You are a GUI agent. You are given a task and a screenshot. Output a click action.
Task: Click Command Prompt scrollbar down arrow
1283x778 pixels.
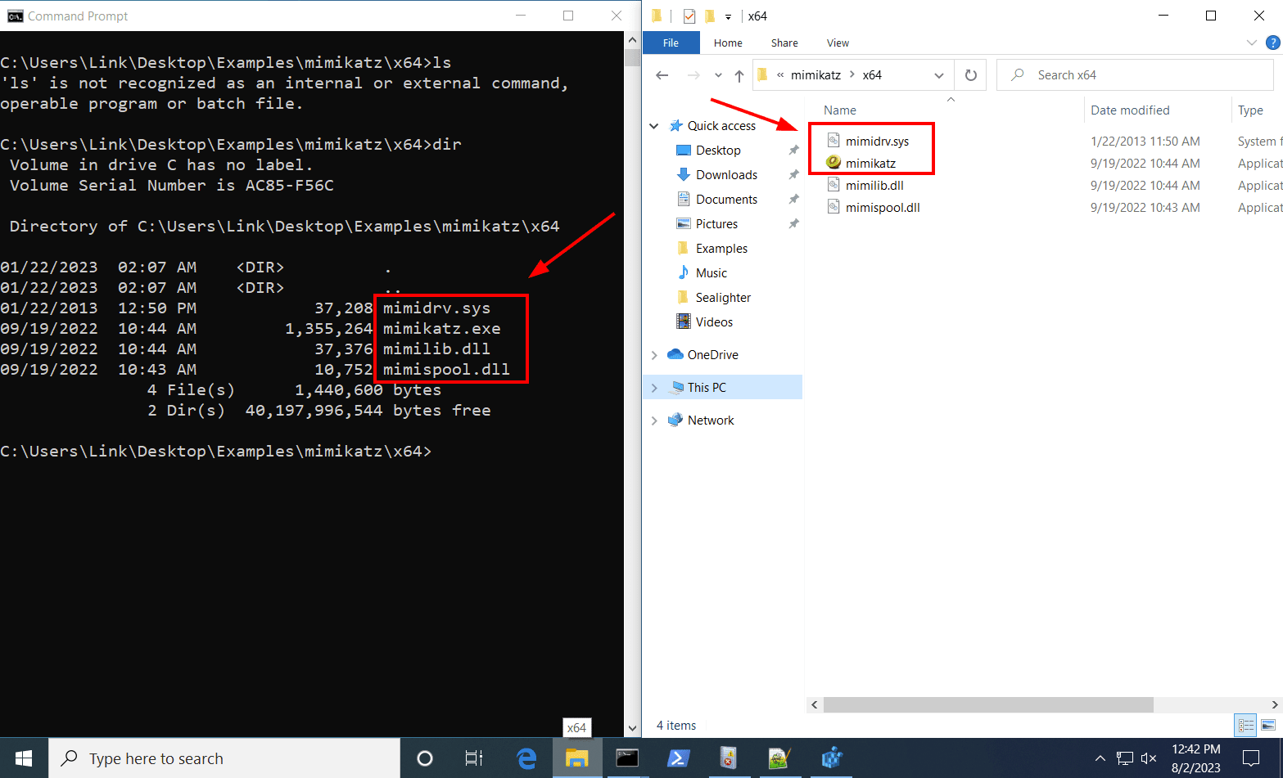pos(632,728)
